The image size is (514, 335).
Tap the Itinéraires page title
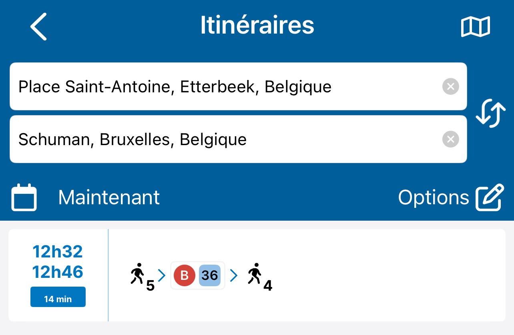tap(257, 26)
